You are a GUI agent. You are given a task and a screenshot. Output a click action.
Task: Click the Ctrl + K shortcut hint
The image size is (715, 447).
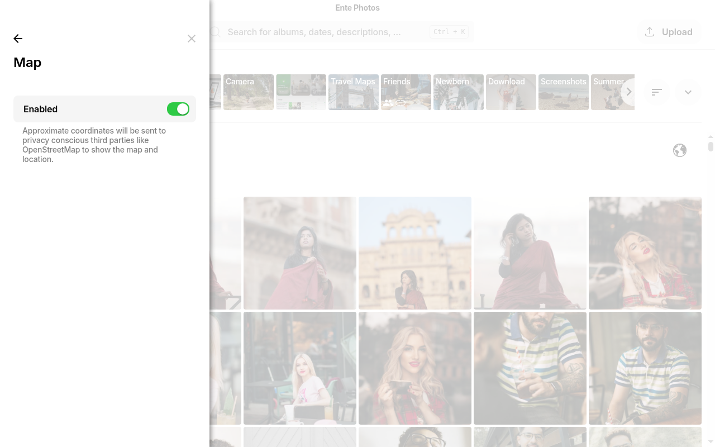[449, 32]
